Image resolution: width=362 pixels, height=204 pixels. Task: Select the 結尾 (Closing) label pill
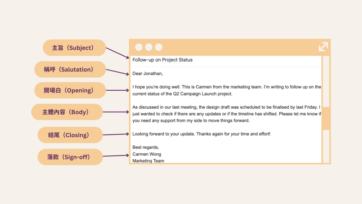(x=70, y=135)
